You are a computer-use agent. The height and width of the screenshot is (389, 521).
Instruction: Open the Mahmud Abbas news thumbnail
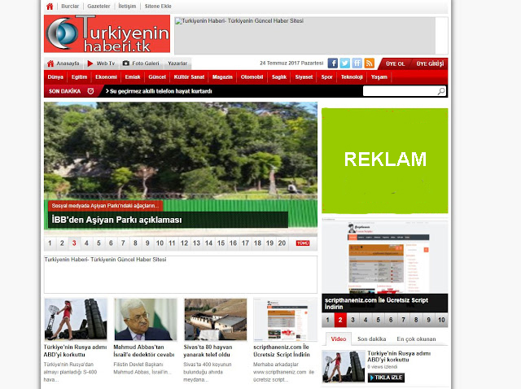pos(145,319)
